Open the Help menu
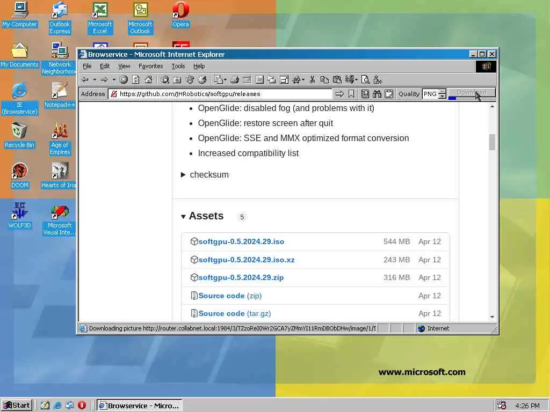This screenshot has height=412, width=550. [199, 66]
